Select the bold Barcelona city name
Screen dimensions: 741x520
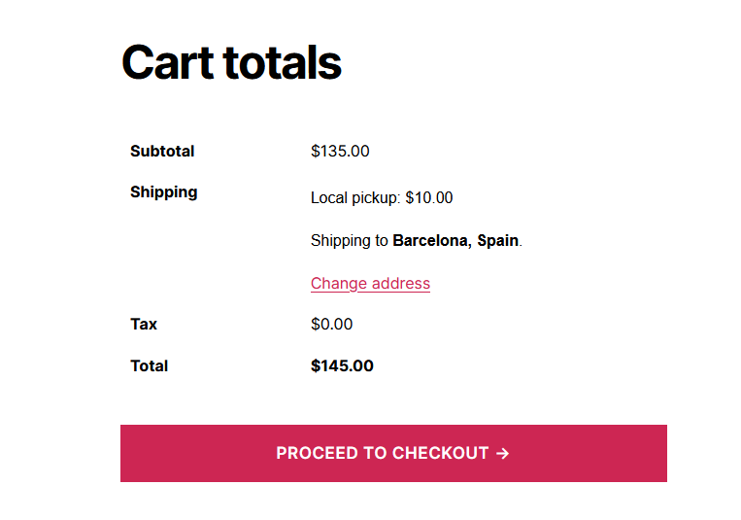tap(432, 240)
